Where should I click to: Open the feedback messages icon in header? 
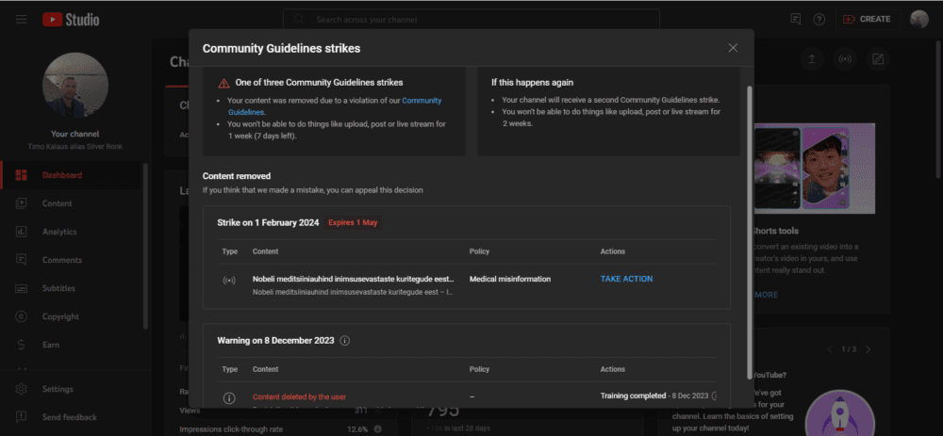796,19
